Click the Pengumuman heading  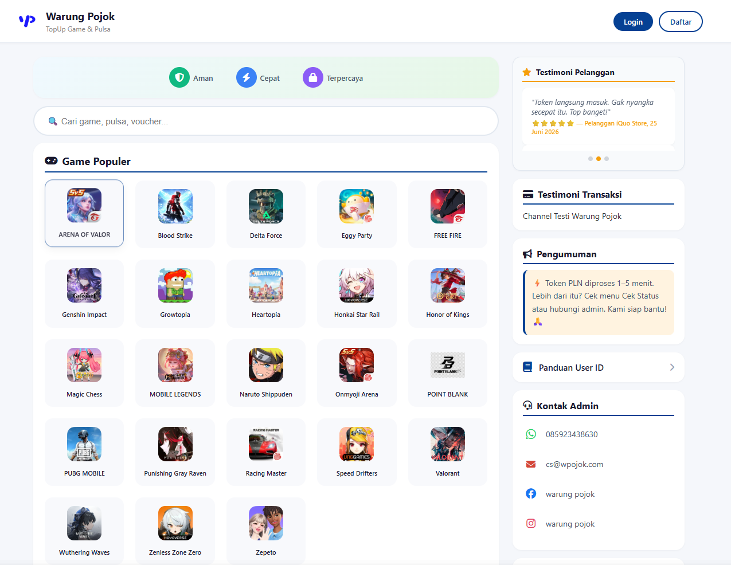pos(566,254)
